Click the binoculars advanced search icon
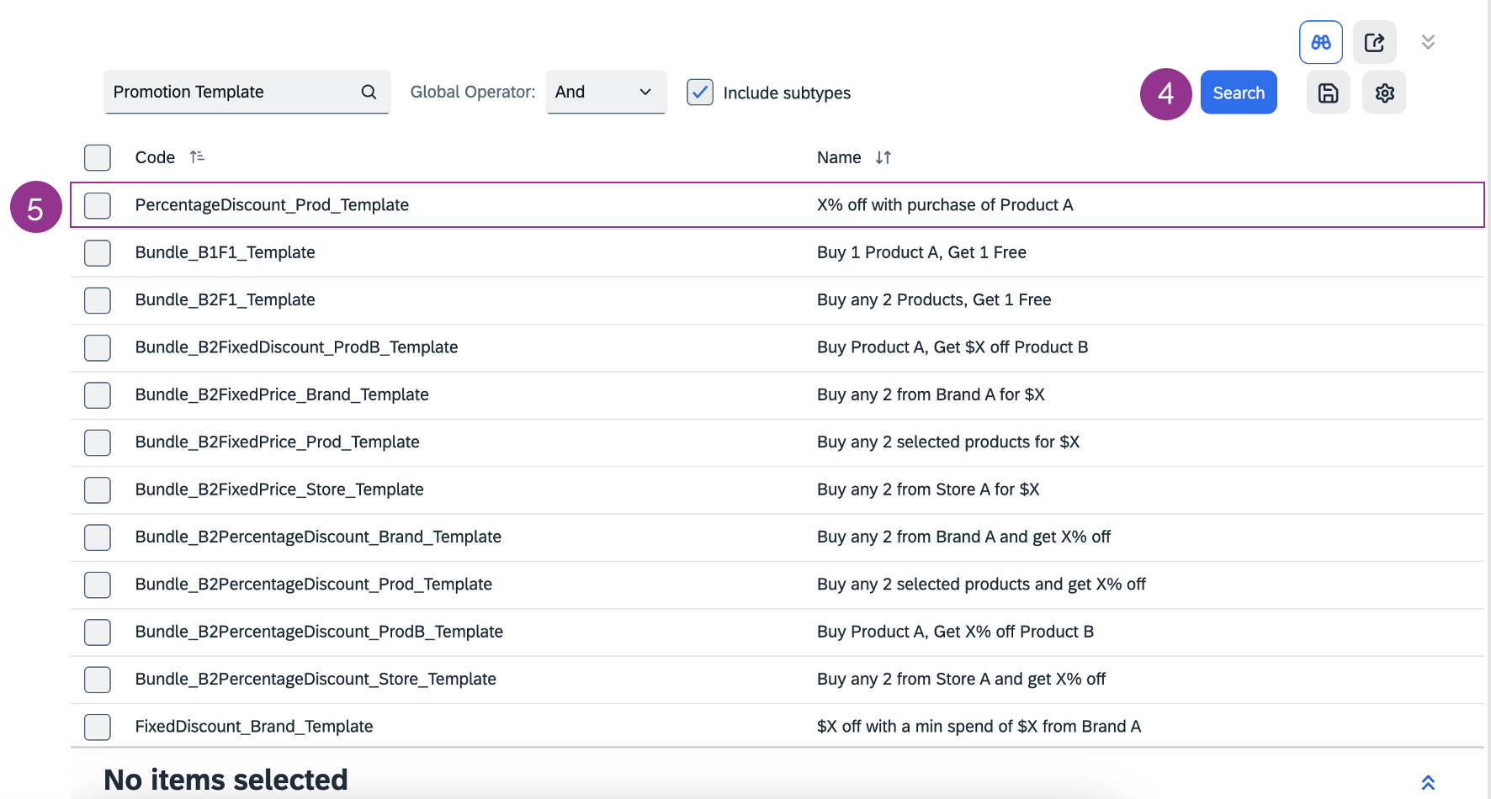The image size is (1491, 799). pyautogui.click(x=1320, y=42)
